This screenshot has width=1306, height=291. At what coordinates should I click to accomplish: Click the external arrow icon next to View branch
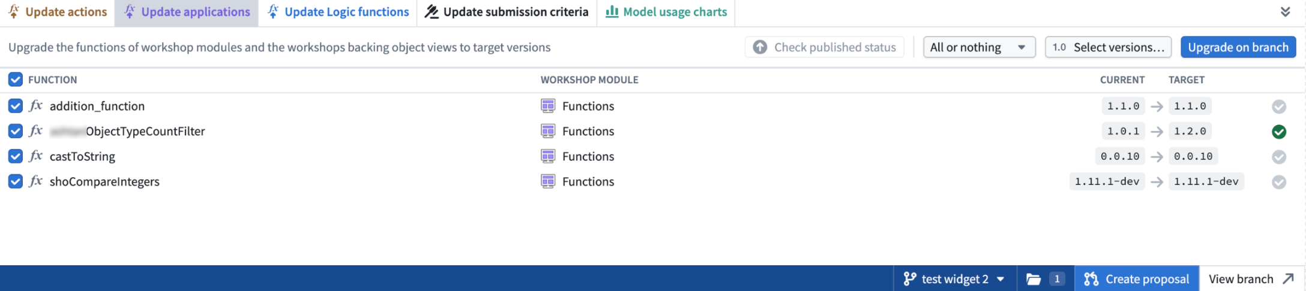pyautogui.click(x=1288, y=279)
